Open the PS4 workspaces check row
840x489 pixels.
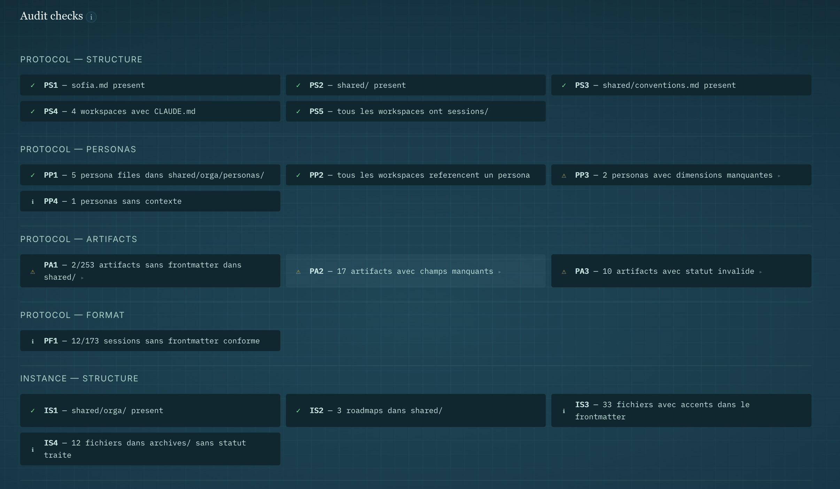click(x=150, y=111)
